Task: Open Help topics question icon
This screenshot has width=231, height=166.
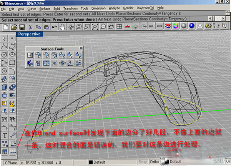Action: tap(224, 26)
